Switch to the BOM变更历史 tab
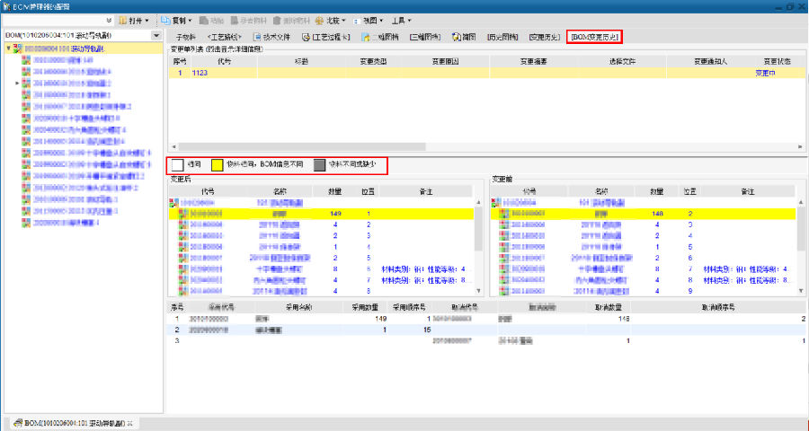The image size is (809, 431). click(593, 37)
